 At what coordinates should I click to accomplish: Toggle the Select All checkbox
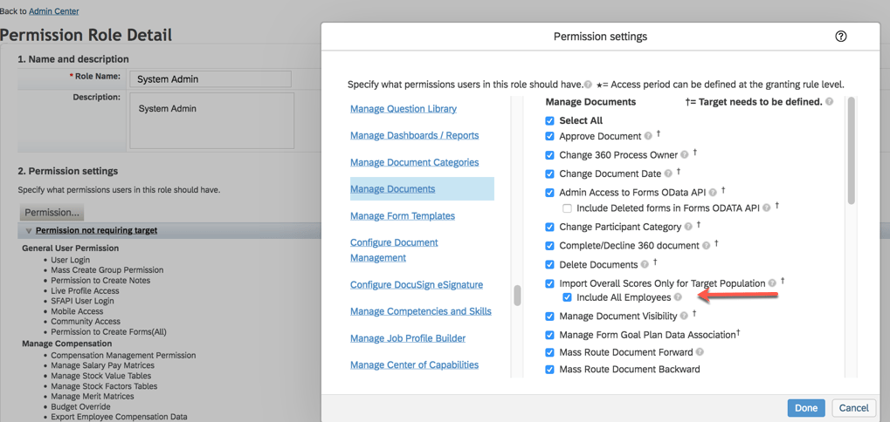click(x=549, y=120)
